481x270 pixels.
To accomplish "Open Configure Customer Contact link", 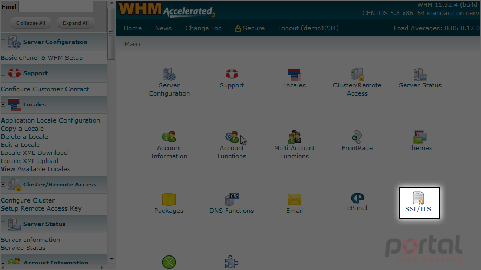I will pyautogui.click(x=45, y=89).
